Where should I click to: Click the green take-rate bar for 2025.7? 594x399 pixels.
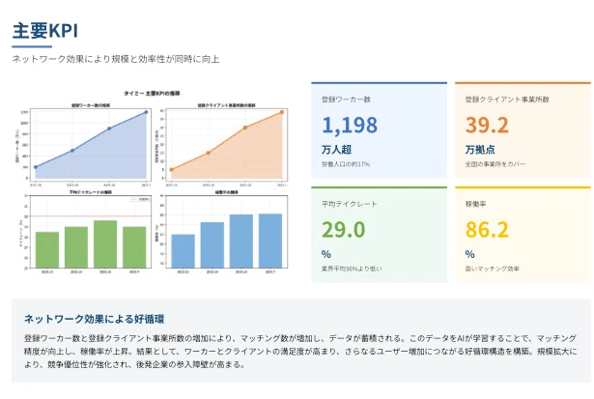coord(134,247)
